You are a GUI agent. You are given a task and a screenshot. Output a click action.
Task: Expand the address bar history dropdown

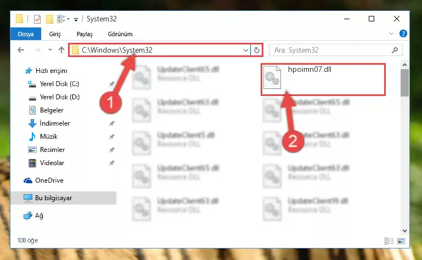click(x=245, y=50)
